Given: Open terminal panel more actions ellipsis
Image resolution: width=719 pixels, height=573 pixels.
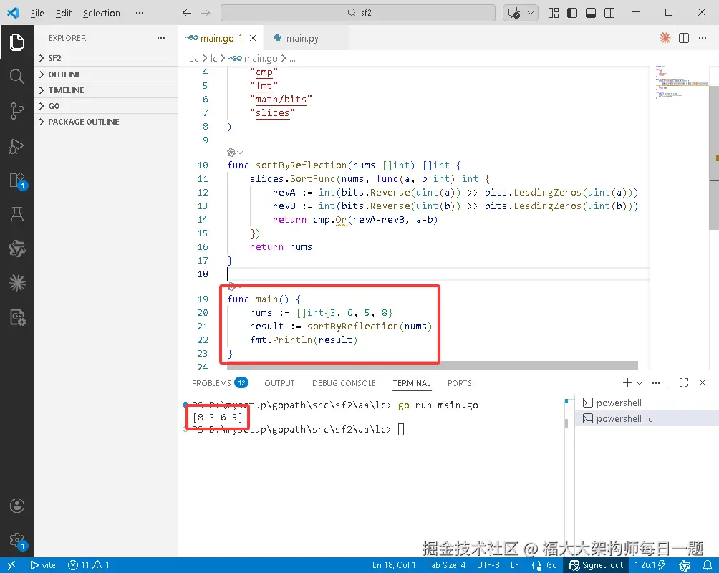Looking at the screenshot, I should point(656,382).
